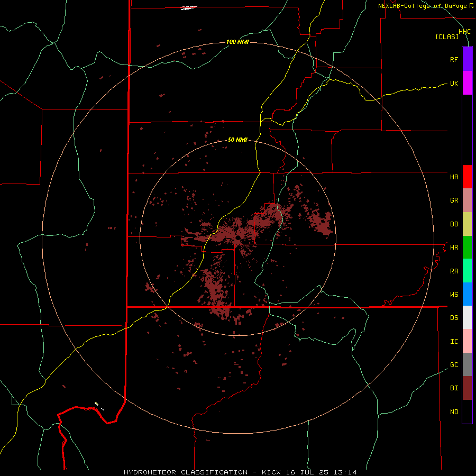Click the BI brown legend swatch
Screen dimensions: 476x476
click(467, 388)
